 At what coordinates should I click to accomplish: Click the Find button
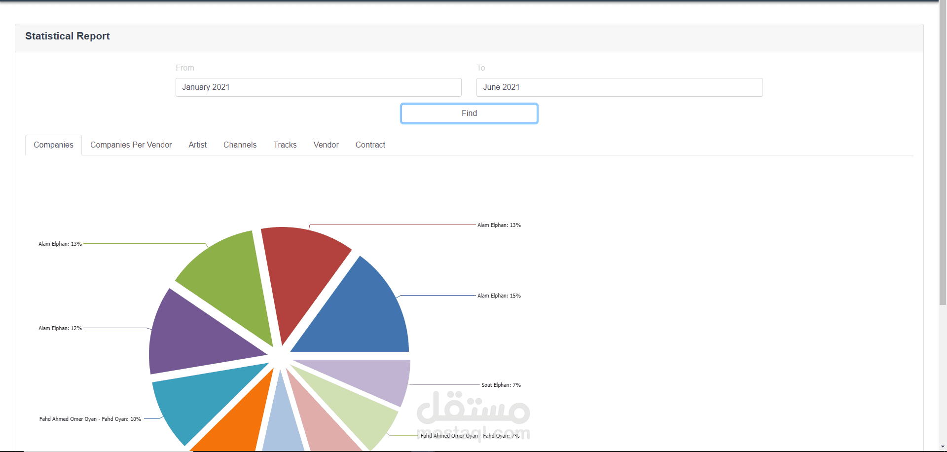coord(469,113)
